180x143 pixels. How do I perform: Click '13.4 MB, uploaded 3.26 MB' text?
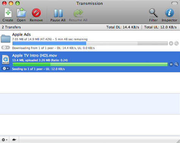(31, 60)
